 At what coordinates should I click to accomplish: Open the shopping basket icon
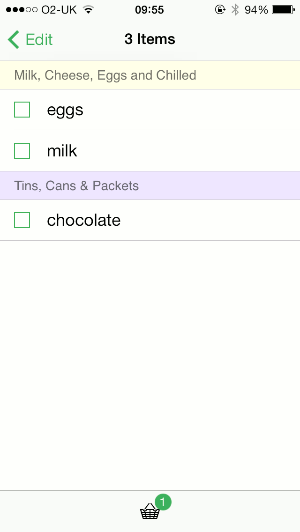point(150,512)
